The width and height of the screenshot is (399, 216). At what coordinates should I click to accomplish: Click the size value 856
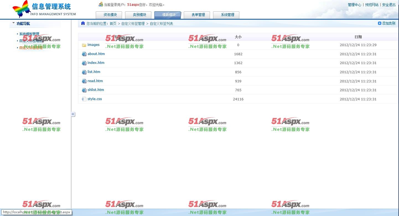coord(238,72)
